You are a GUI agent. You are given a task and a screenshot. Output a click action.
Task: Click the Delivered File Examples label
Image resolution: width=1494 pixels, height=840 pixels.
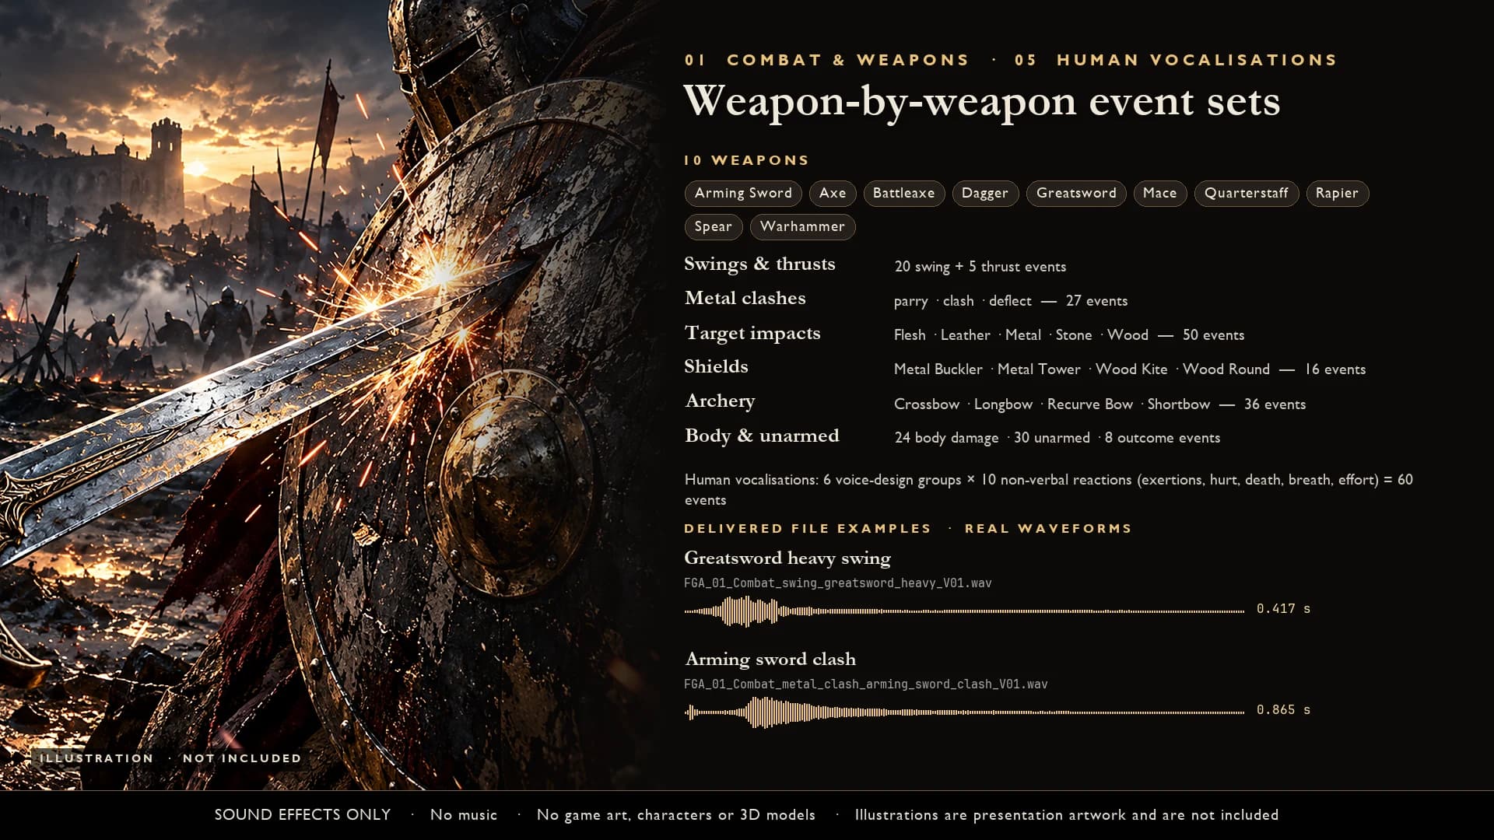(x=808, y=529)
